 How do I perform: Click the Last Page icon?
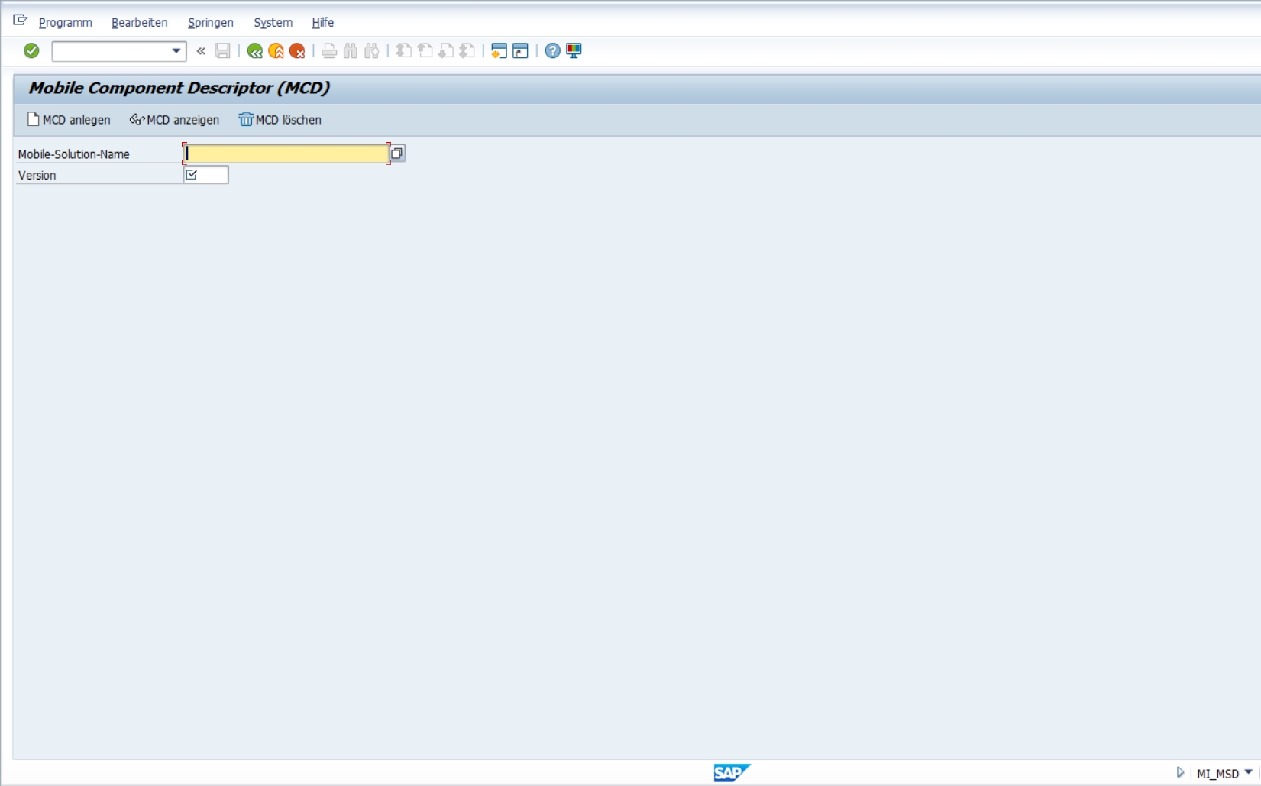[x=467, y=51]
